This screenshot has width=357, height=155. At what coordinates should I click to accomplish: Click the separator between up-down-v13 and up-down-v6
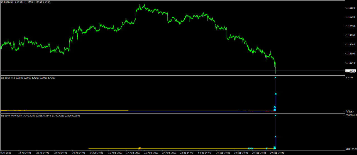[x=172, y=113]
